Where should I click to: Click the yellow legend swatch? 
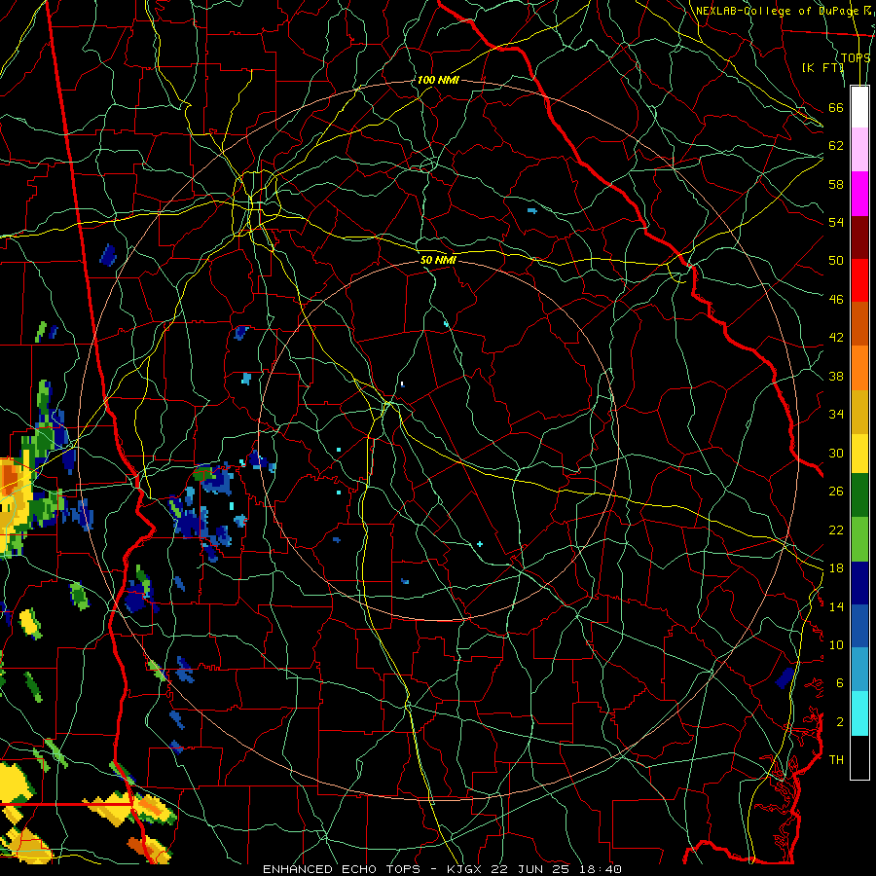point(859,453)
